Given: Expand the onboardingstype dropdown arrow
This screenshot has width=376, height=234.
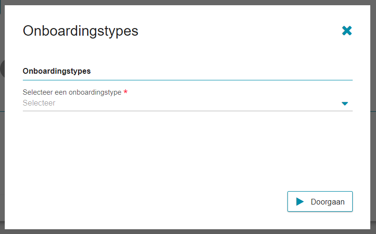Looking at the screenshot, I should [345, 104].
